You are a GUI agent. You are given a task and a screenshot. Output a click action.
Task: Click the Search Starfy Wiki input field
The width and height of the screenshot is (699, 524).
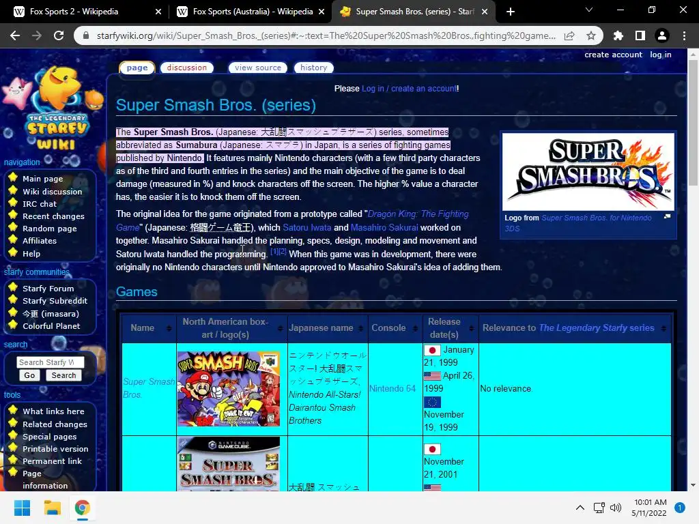click(x=51, y=362)
